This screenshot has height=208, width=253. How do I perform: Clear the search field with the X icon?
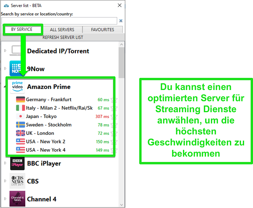121,21
